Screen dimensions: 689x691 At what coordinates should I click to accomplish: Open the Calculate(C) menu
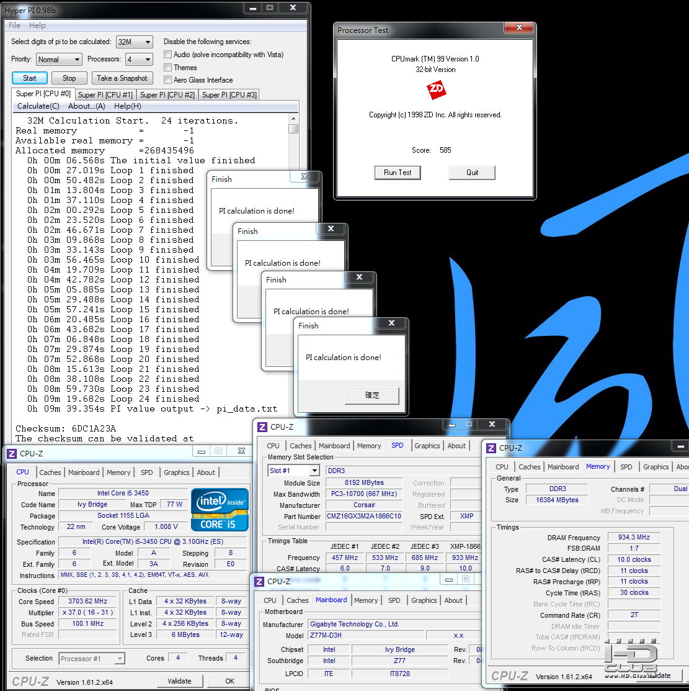[x=38, y=106]
